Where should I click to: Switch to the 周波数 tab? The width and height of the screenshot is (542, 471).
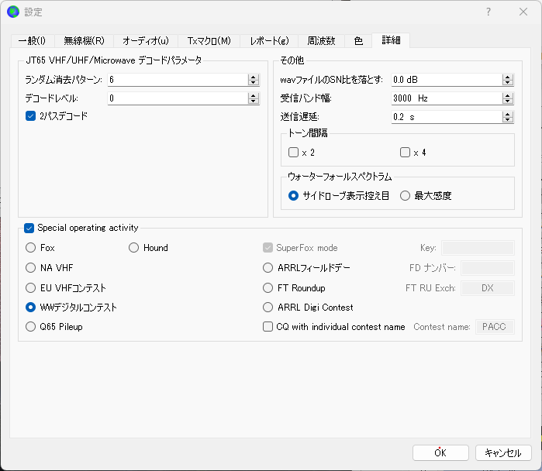click(x=321, y=41)
